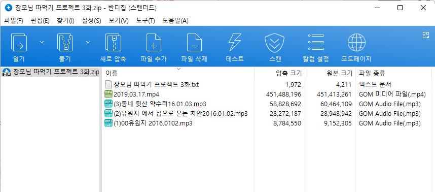The image size is (435, 192).
Task: Click the 코드페이지 globe icon
Action: 356,43
